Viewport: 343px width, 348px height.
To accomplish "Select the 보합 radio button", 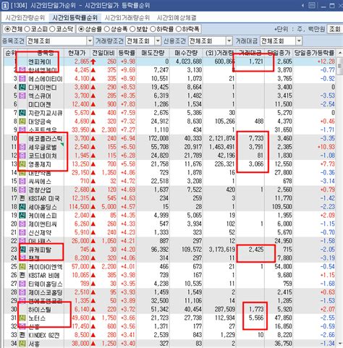I will tap(132, 29).
